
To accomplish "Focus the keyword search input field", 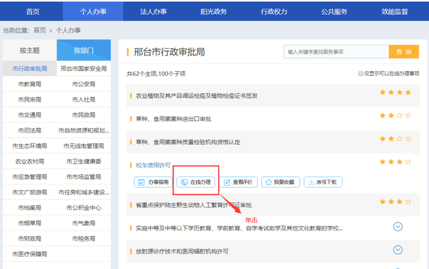I will pyautogui.click(x=336, y=51).
